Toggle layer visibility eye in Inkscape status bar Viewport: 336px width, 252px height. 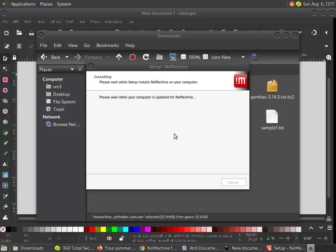109,238
